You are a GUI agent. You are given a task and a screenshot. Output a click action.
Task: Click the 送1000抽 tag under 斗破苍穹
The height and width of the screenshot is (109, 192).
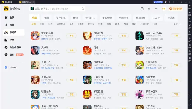click(x=97, y=83)
